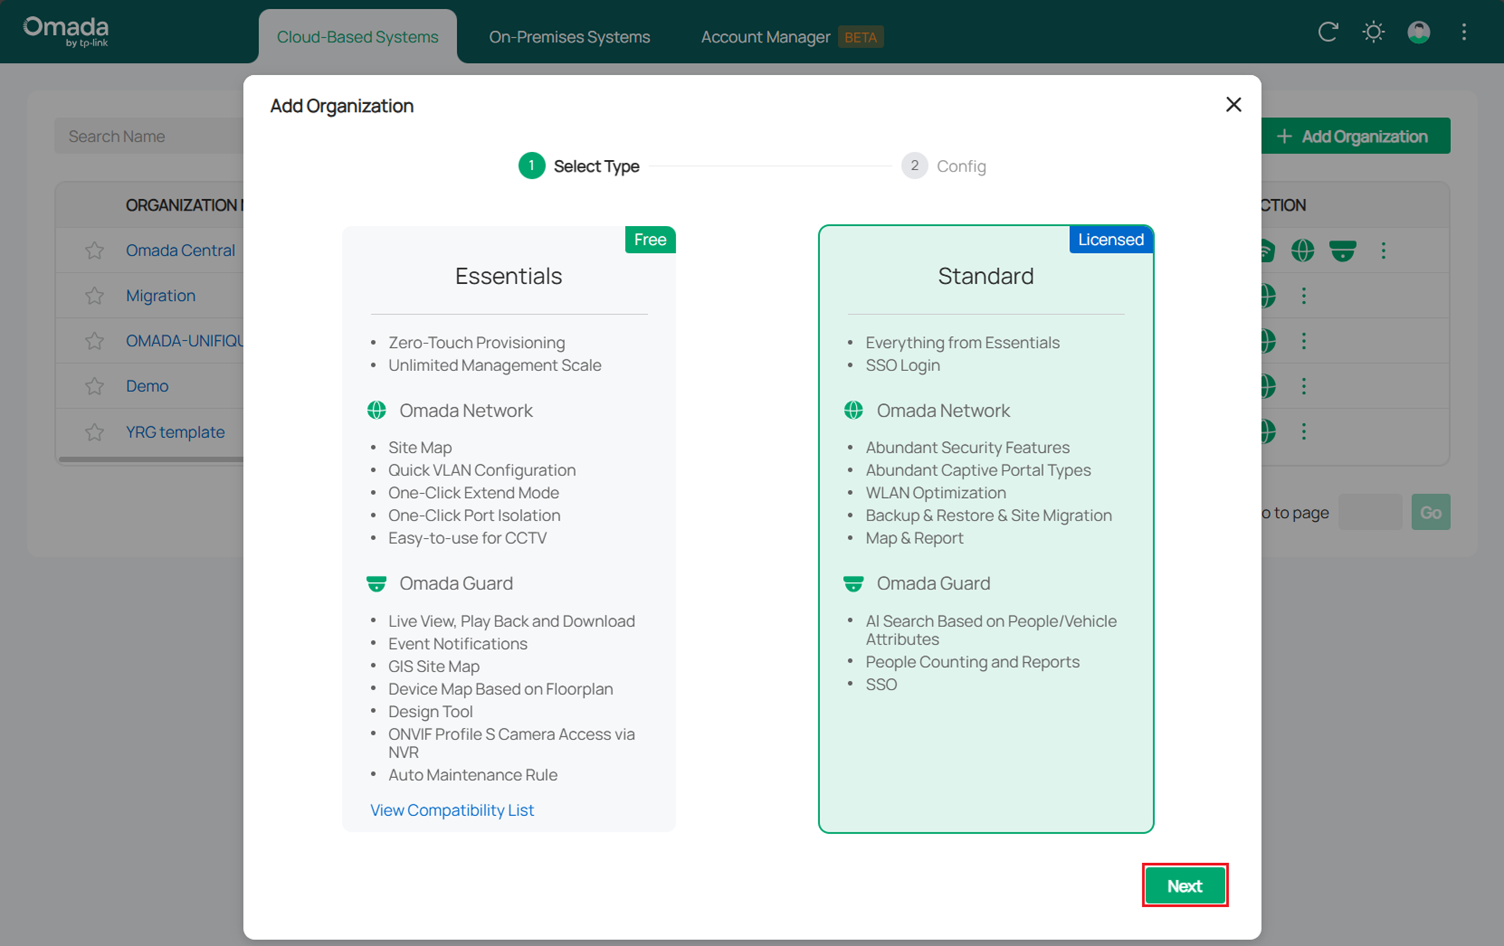Screen dimensions: 1504x946
Task: Close the Add Organization dialog
Action: (x=1233, y=104)
